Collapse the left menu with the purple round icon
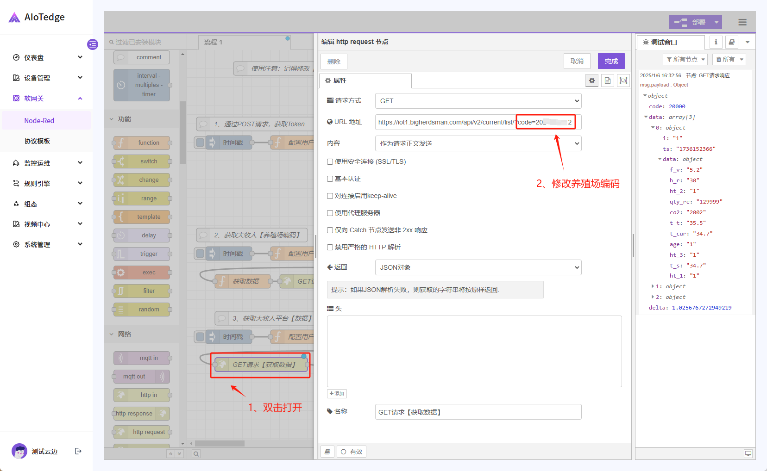This screenshot has width=767, height=471. click(93, 44)
